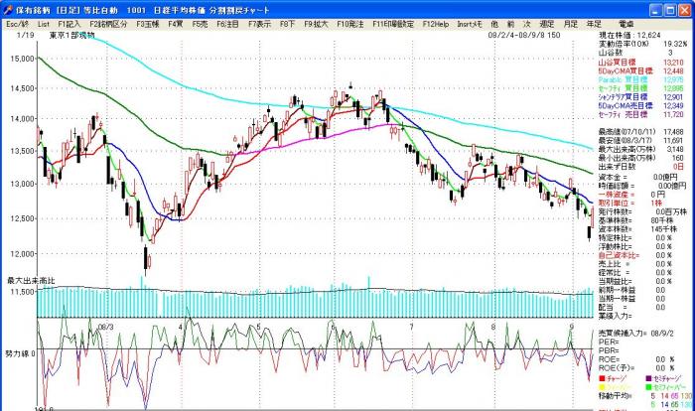This screenshot has width=695, height=411.
Task: Click the 他 menu item
Action: (x=494, y=25)
